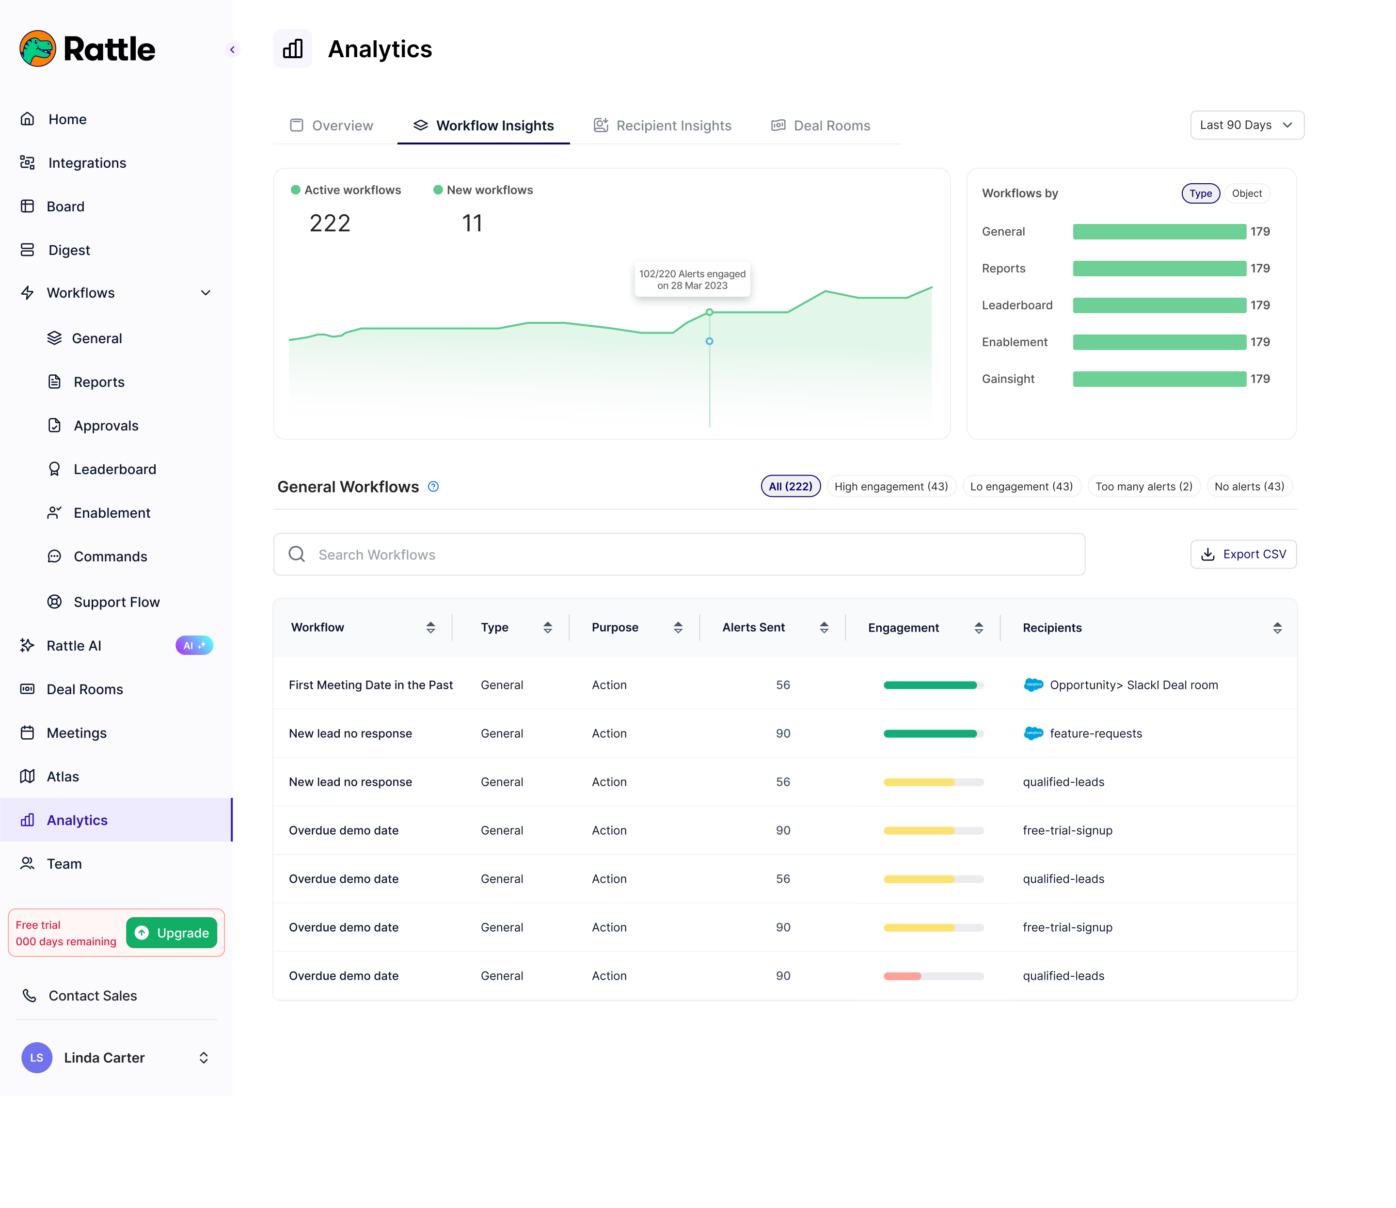The height and width of the screenshot is (1208, 1396).
Task: Collapse the Workflows sidebar group
Action: (205, 293)
